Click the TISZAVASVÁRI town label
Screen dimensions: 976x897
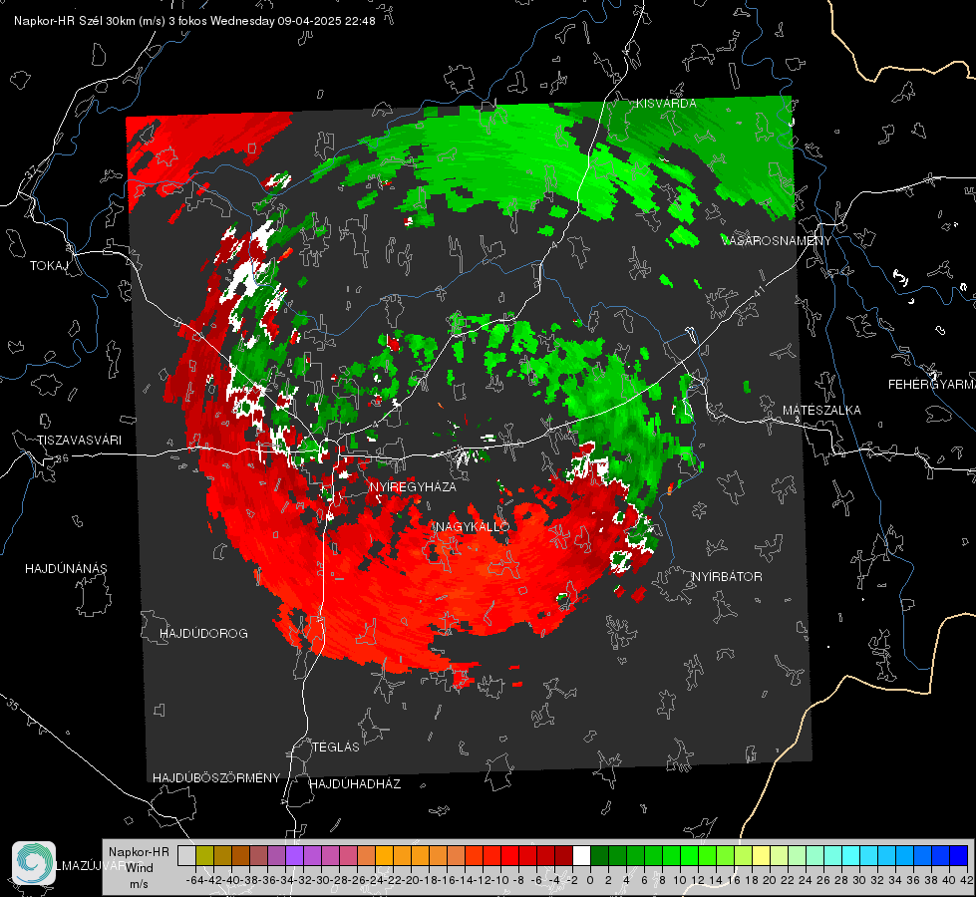point(80,441)
